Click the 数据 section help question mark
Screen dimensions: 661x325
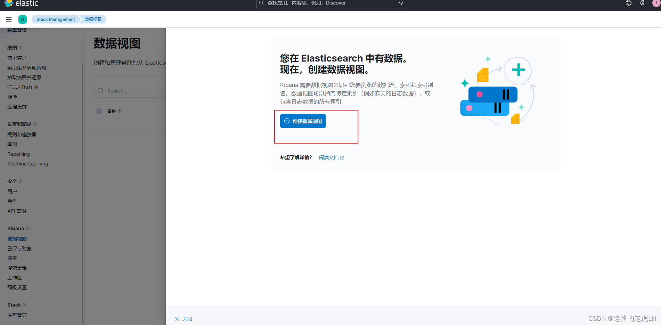coord(20,47)
